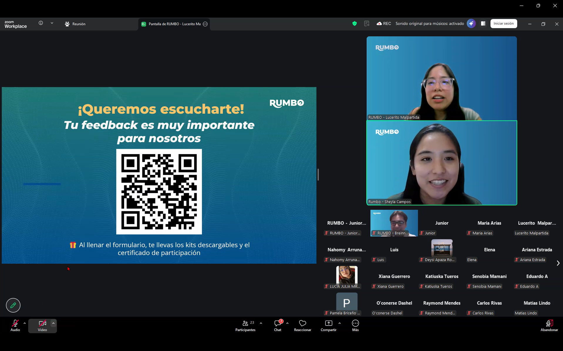The width and height of the screenshot is (563, 351).
Task: Restore the Zoom meeting window size
Action: [x=543, y=24]
